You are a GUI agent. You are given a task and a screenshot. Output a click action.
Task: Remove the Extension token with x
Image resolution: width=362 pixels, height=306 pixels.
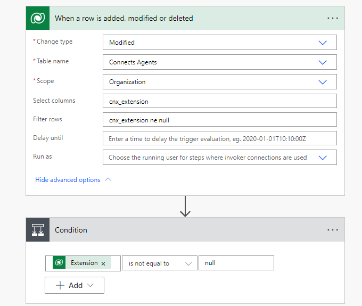pos(103,263)
